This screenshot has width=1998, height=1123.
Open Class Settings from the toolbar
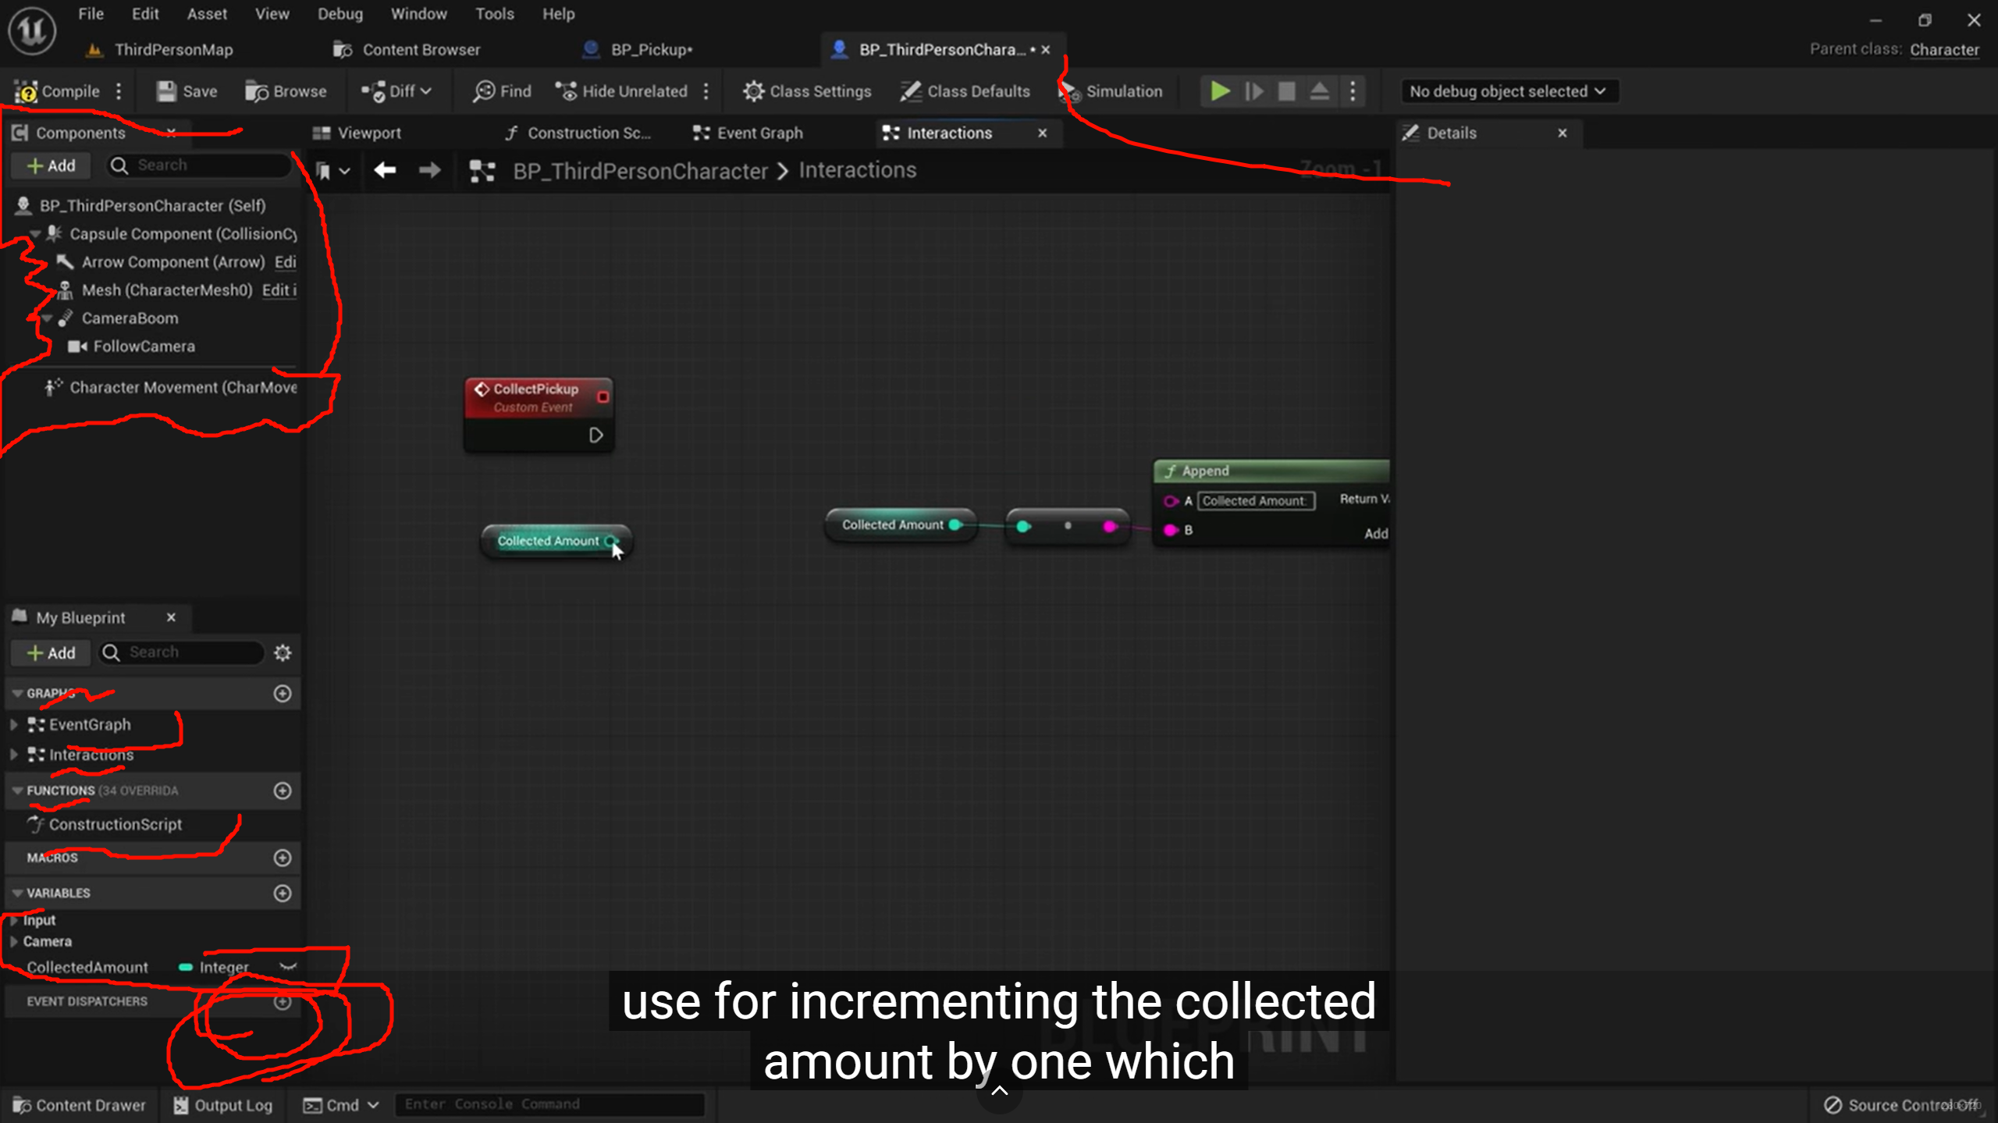(807, 91)
